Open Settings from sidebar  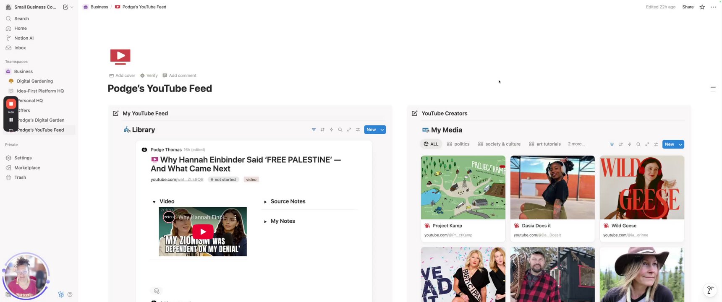coord(23,158)
